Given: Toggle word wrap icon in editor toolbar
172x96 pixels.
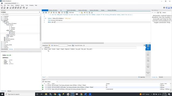Looking at the screenshot, I should tap(92, 13).
